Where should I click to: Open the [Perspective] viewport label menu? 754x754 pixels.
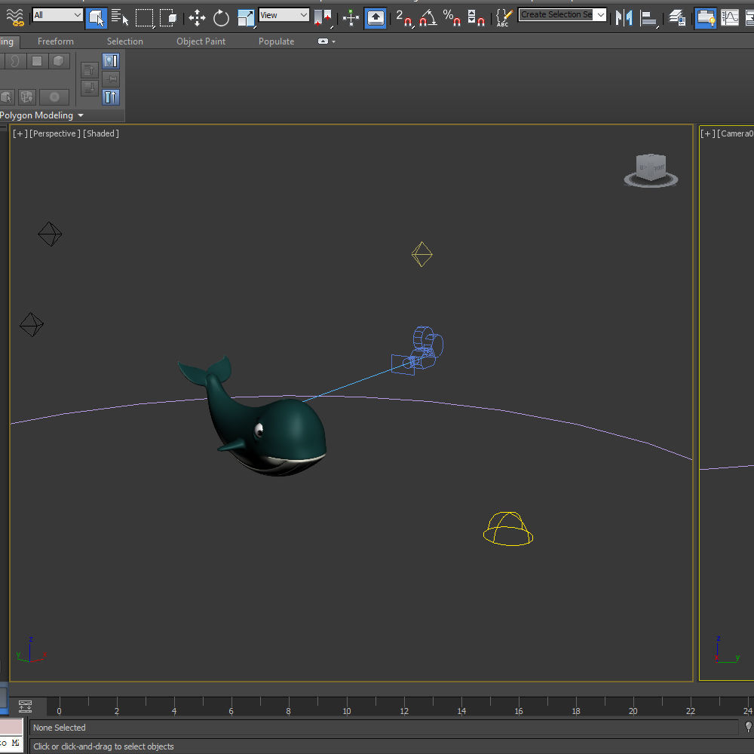coord(54,133)
